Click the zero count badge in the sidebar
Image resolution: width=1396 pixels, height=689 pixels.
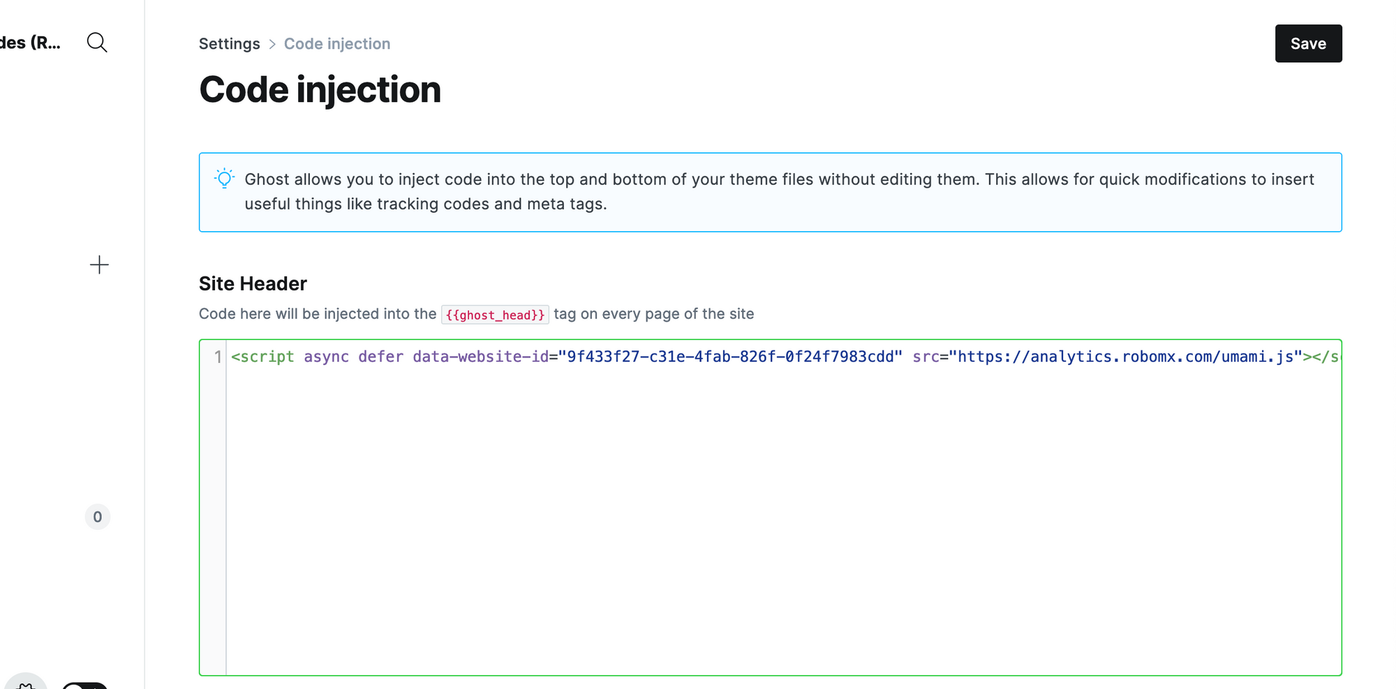pos(98,517)
